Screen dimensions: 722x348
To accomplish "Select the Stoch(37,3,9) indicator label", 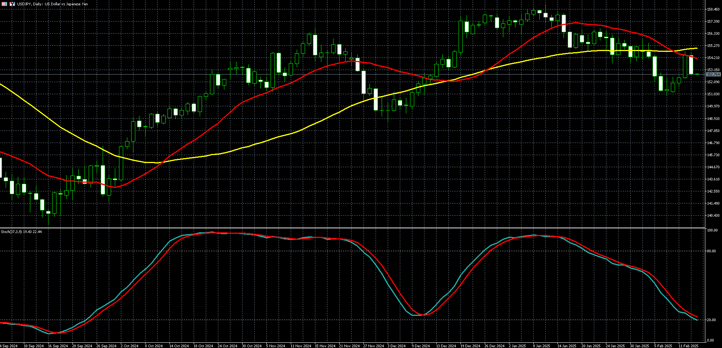I will click(21, 231).
